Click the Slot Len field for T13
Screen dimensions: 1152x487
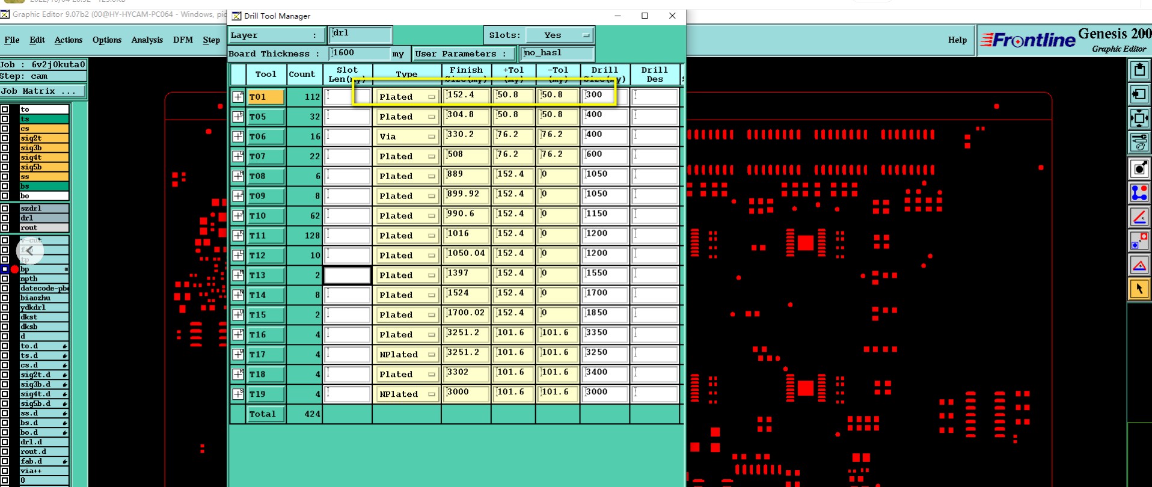348,275
